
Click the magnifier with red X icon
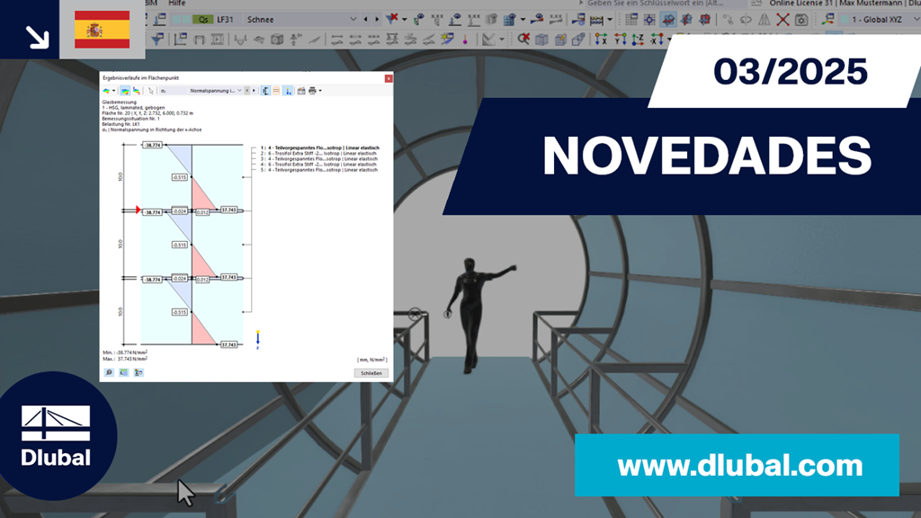523,40
